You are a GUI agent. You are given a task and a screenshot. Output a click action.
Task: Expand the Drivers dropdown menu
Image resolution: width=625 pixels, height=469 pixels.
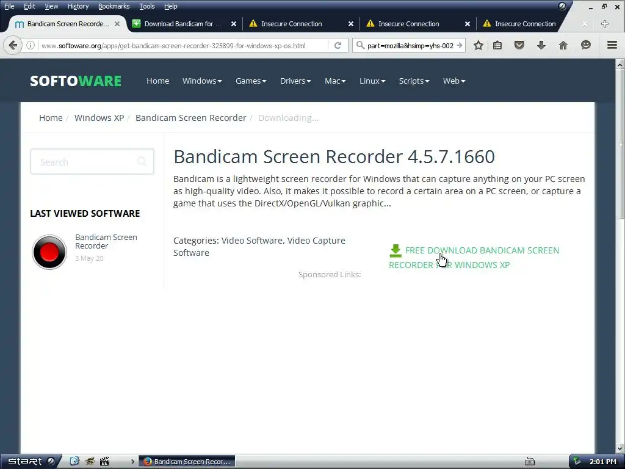pos(295,81)
